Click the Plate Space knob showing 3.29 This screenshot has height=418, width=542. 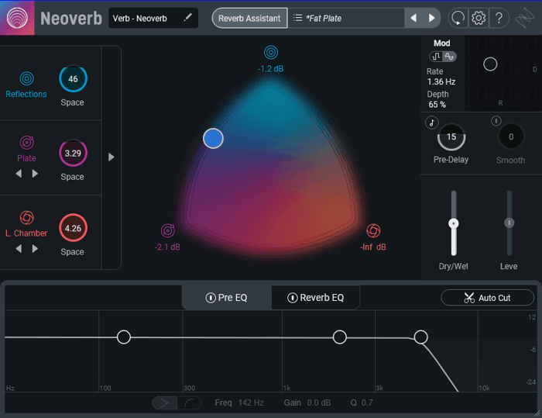(x=73, y=153)
